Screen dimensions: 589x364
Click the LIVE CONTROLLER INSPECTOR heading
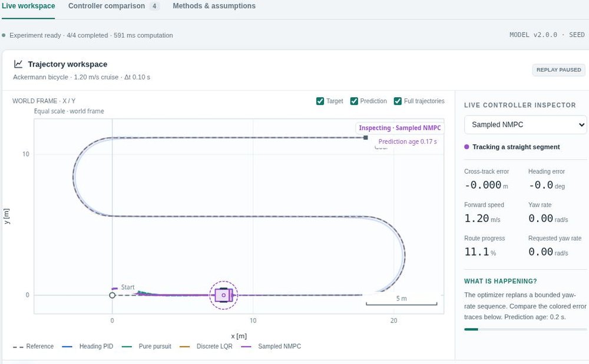coord(520,105)
